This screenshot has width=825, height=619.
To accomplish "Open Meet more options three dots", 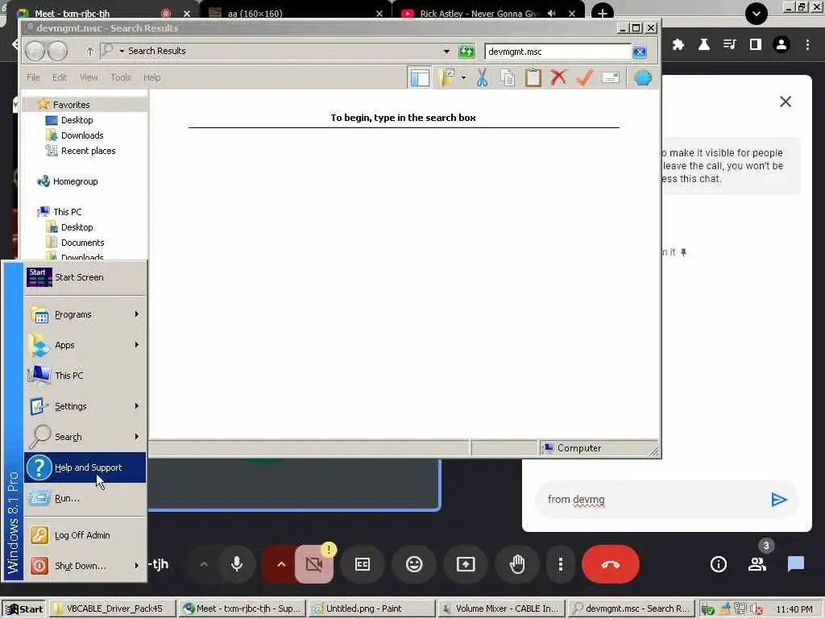I will click(x=561, y=564).
